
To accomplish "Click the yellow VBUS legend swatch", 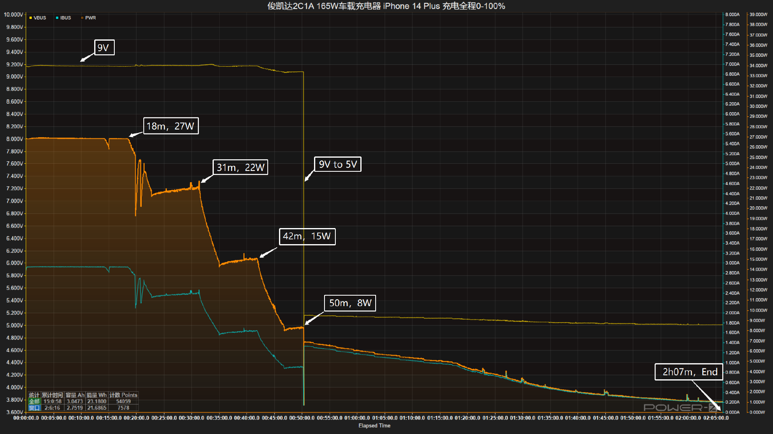I will pos(31,18).
